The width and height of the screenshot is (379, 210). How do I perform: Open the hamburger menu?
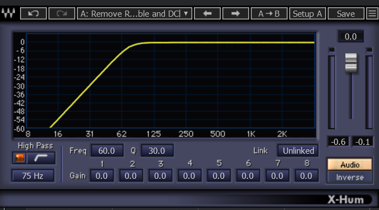pos(372,13)
